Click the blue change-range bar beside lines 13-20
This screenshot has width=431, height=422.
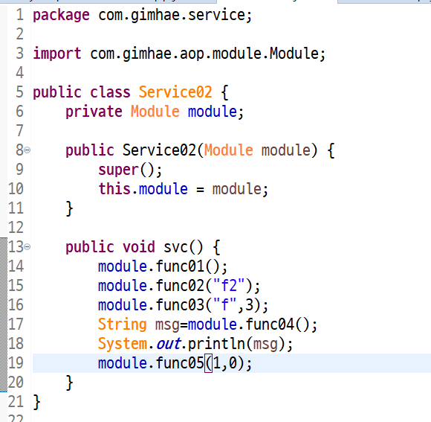4,314
